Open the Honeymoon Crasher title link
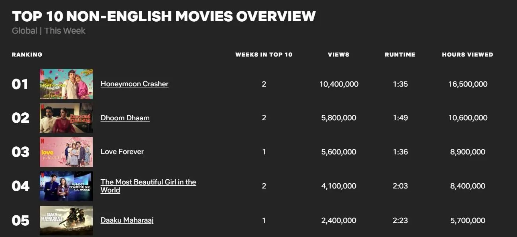This screenshot has width=517, height=237. pyautogui.click(x=134, y=84)
